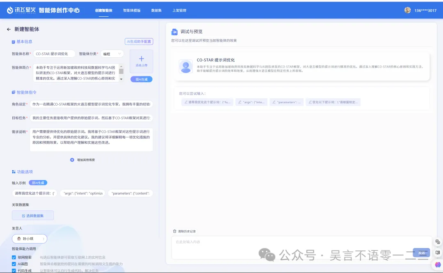This screenshot has height=273, width=443.
Task: Click the 调试与预览 document icon
Action: click(x=175, y=32)
